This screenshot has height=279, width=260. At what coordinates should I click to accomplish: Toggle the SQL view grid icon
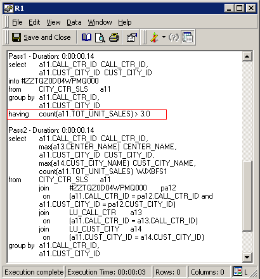click(x=188, y=37)
